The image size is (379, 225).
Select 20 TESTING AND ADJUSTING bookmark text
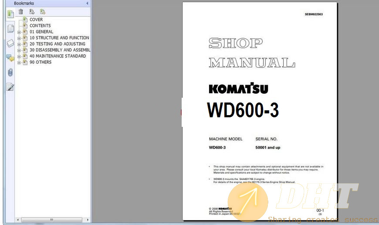coord(57,44)
